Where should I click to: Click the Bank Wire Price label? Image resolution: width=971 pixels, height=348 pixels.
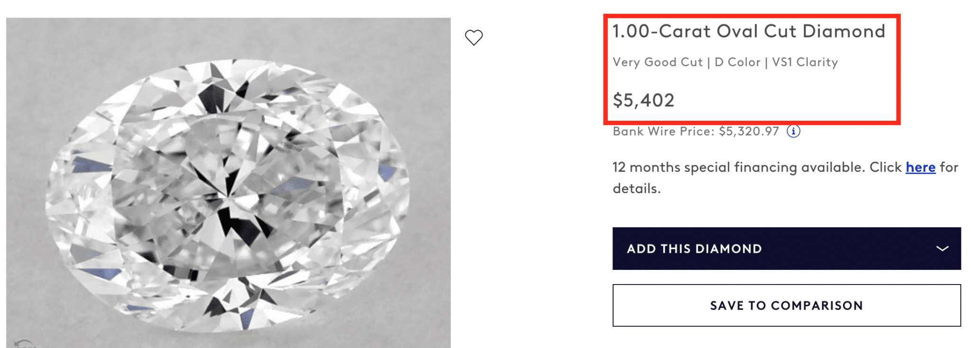[x=663, y=131]
